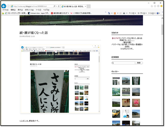This screenshot has width=165, height=127.
Task: Refresh the page with reload icon
Action: click(59, 6)
